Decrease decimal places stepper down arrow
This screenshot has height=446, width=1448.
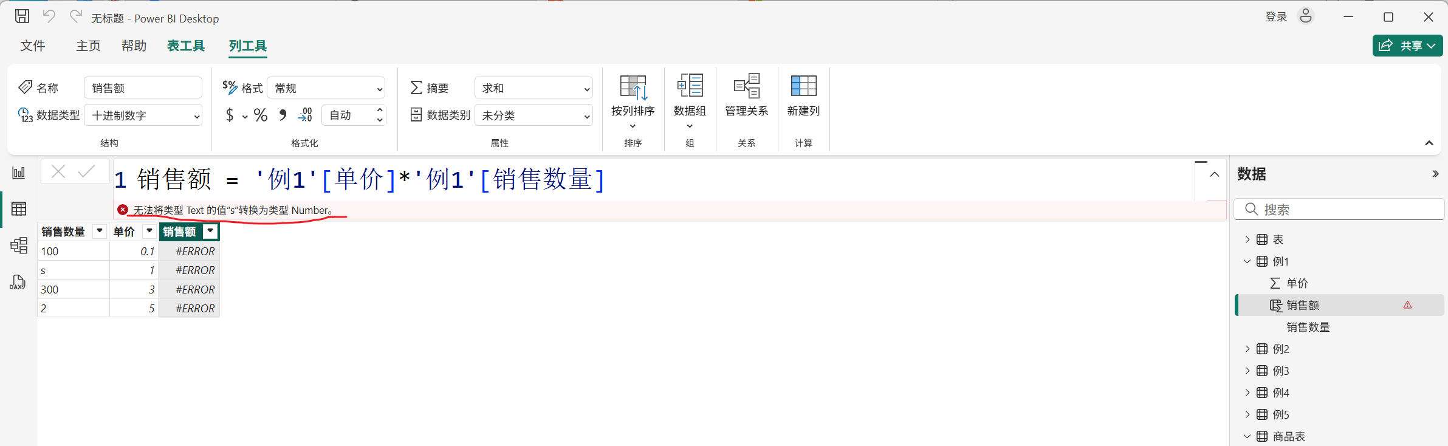[380, 120]
